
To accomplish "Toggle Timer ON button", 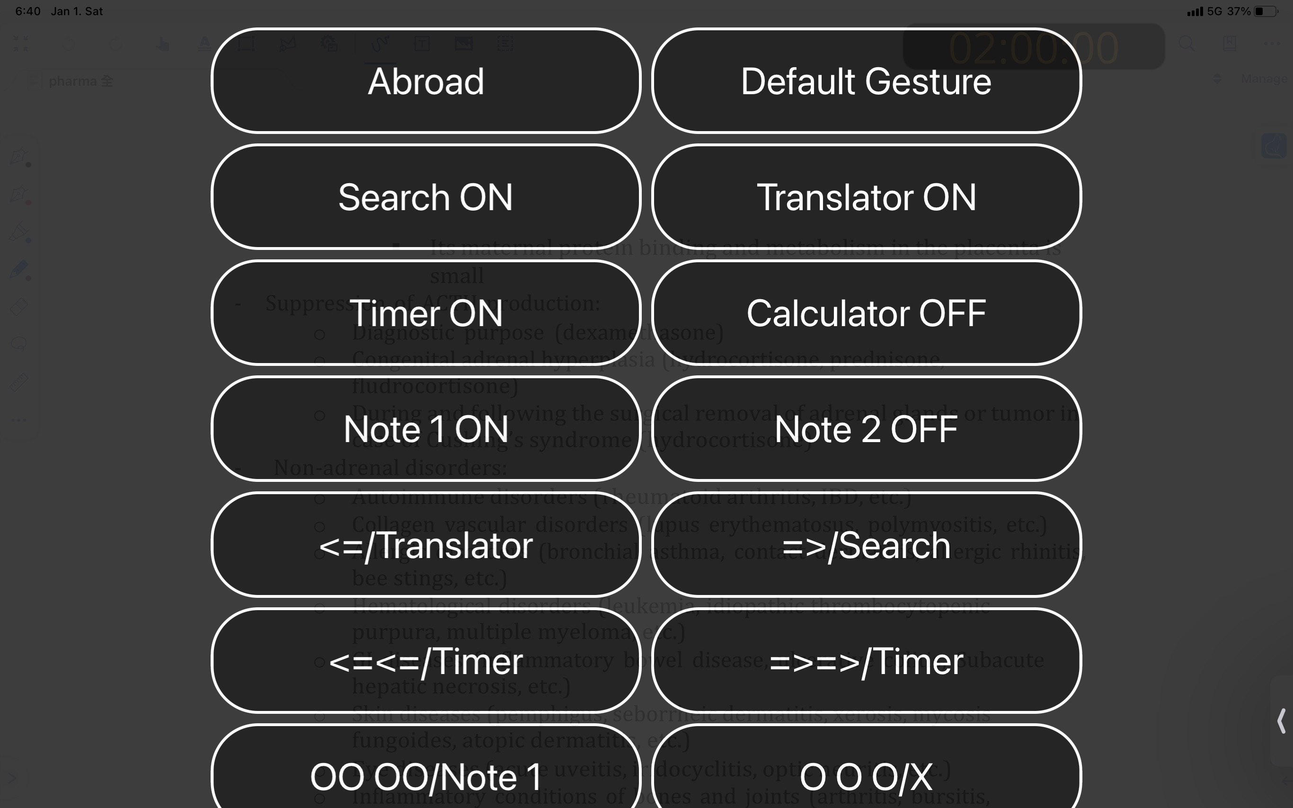I will [425, 312].
